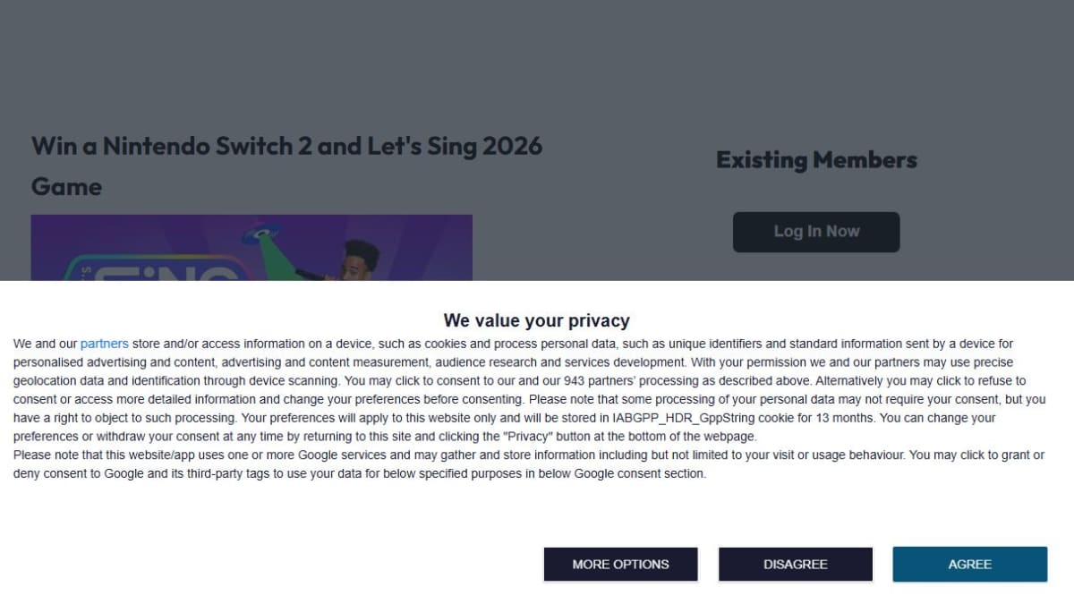Viewport: 1074px width, 604px height.
Task: Click the Log In Now button
Action: tap(816, 232)
